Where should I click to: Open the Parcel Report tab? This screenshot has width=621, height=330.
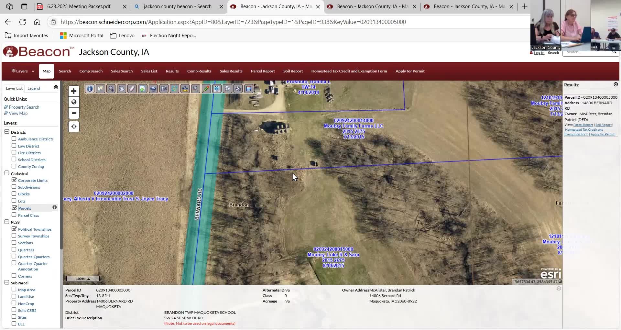click(263, 71)
